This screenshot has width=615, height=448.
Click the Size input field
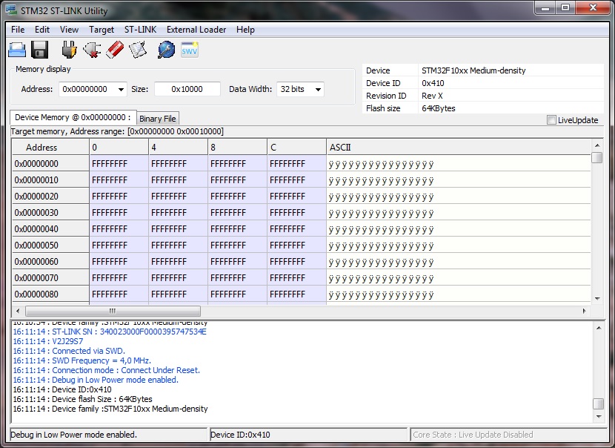pos(187,89)
